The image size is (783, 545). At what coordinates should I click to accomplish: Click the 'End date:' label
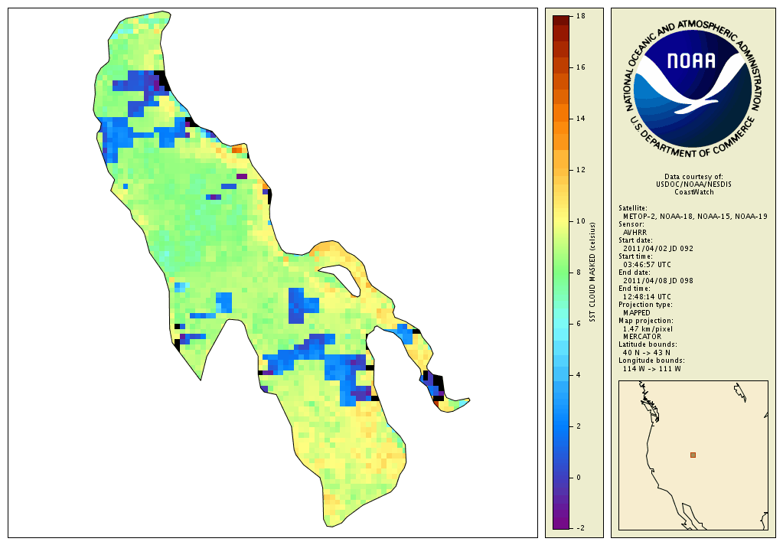(x=635, y=272)
